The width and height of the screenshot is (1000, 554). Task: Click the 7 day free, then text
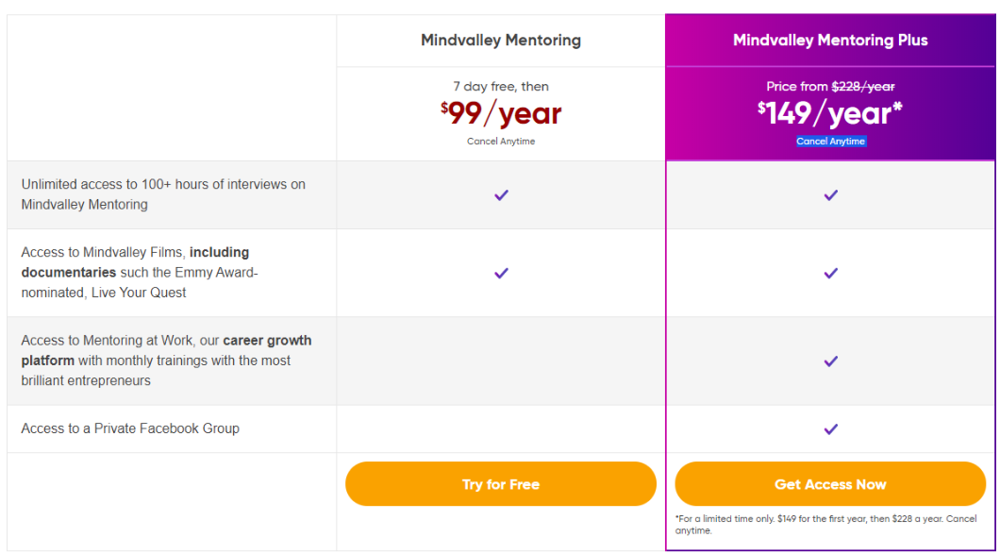point(501,87)
